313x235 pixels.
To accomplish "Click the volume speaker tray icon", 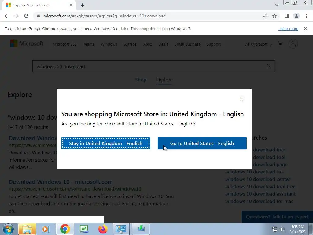I will [x=282, y=229].
